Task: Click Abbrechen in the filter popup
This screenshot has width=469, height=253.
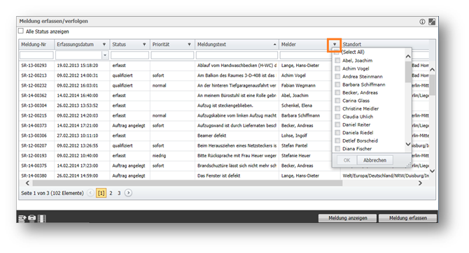Action: [x=374, y=160]
